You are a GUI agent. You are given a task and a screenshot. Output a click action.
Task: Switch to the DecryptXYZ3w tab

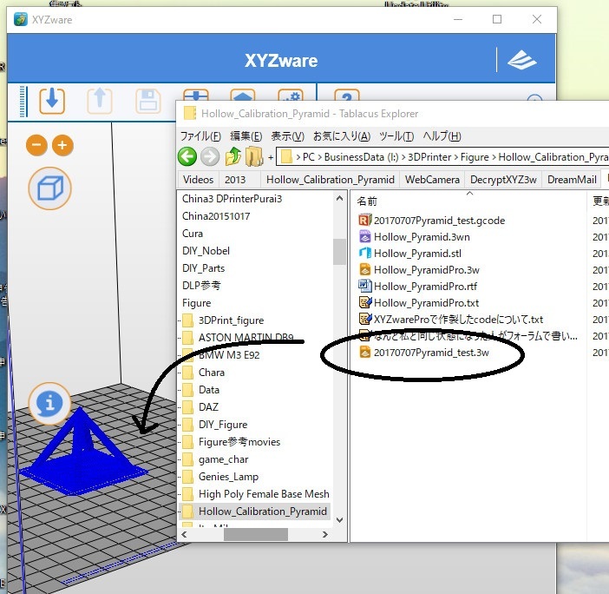pos(503,180)
